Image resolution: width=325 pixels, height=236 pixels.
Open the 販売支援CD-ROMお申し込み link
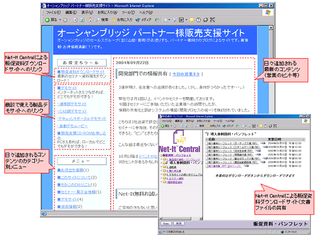82,135
